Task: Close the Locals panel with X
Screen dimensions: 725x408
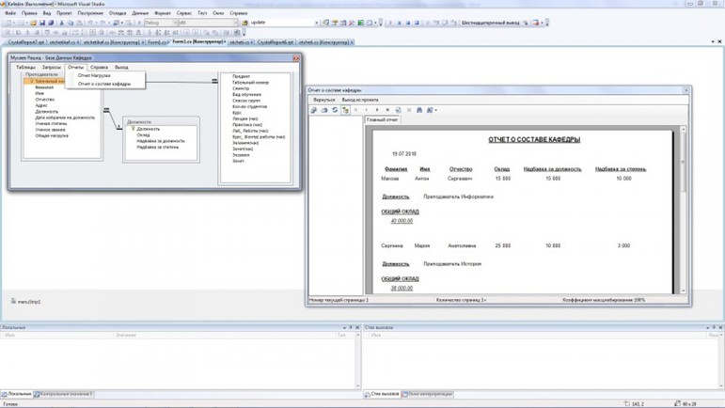Action: pyautogui.click(x=357, y=327)
